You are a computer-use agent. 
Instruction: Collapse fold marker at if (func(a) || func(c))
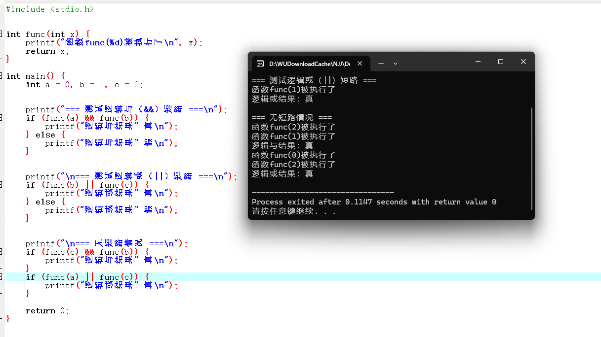[1, 277]
